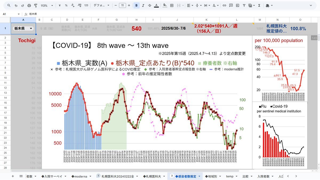Viewport: 320px width, 180px height.
Task: Increase decimal places
Action: 79,5
